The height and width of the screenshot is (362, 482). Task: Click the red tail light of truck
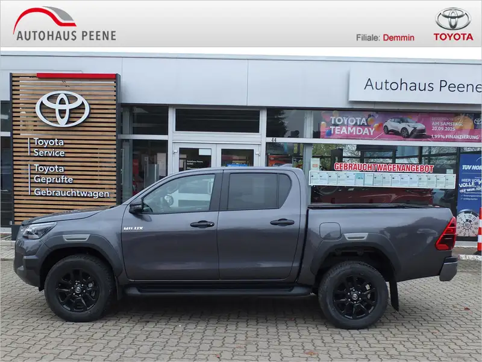point(446,234)
